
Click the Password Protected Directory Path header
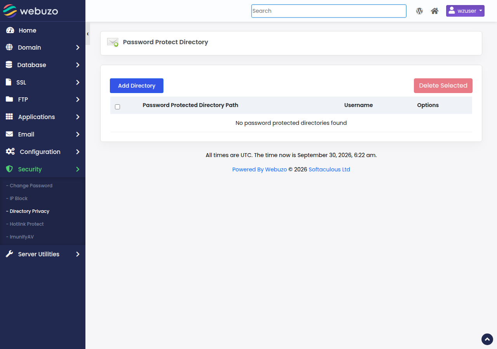(190, 105)
